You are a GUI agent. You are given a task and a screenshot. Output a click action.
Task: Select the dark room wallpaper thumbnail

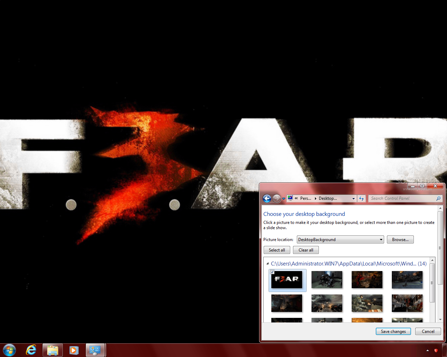coord(287,303)
